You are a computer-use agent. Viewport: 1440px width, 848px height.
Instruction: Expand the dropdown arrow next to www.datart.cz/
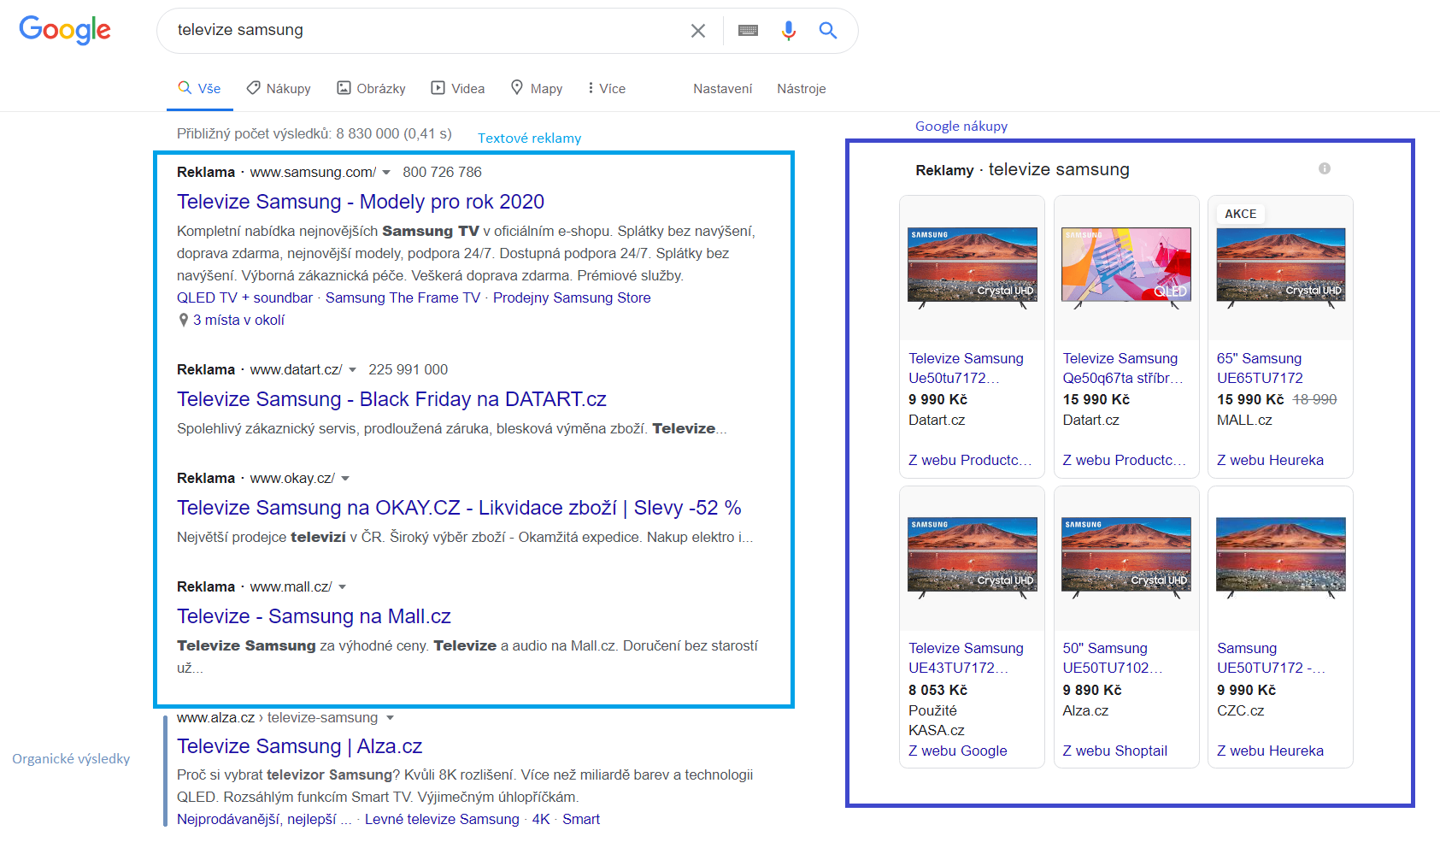point(352,370)
